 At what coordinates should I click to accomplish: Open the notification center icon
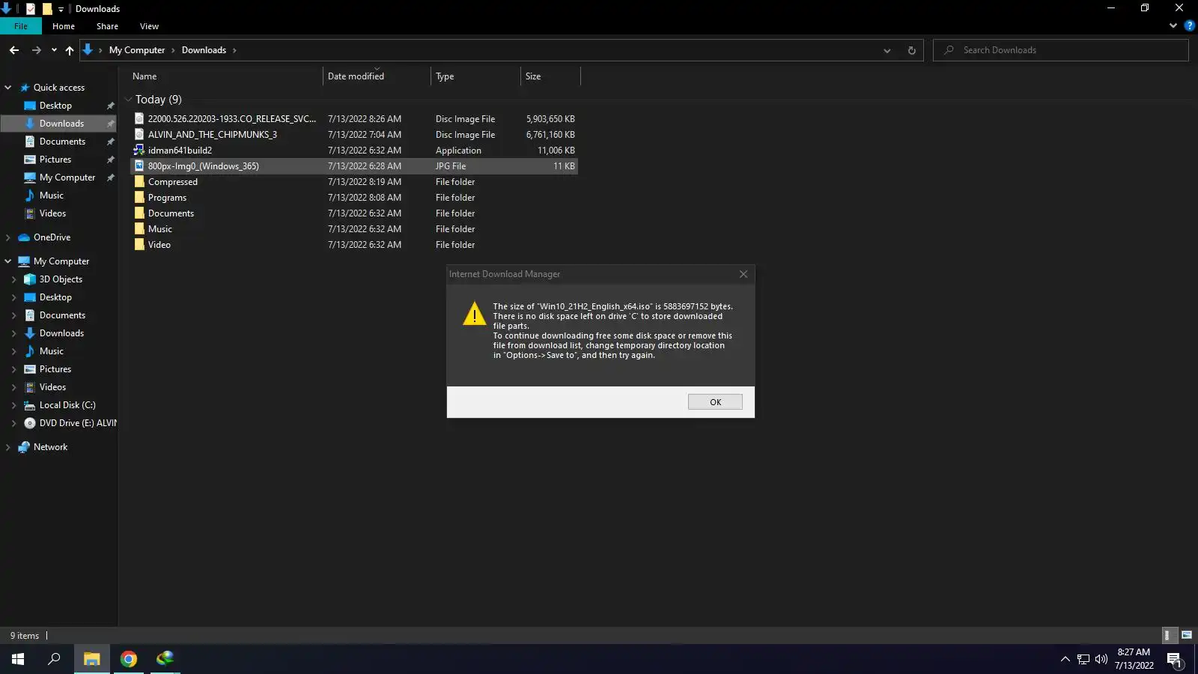tap(1174, 659)
